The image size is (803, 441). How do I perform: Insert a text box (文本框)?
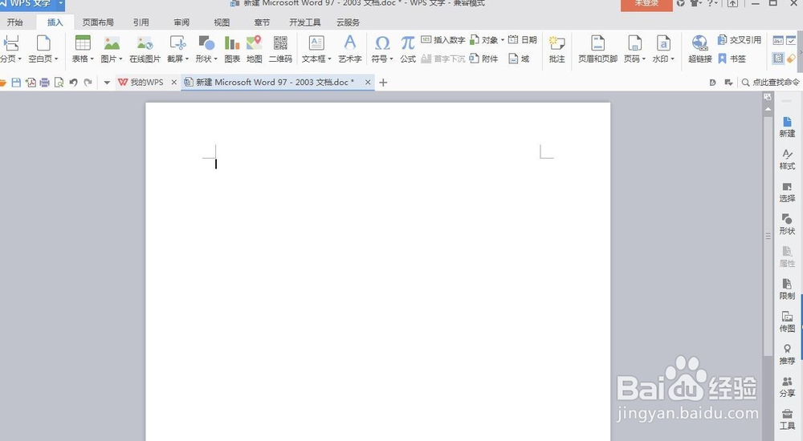[316, 43]
